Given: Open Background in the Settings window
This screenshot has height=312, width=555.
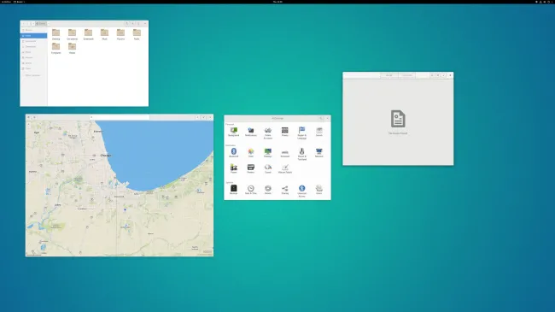Looking at the screenshot, I should pos(234,132).
